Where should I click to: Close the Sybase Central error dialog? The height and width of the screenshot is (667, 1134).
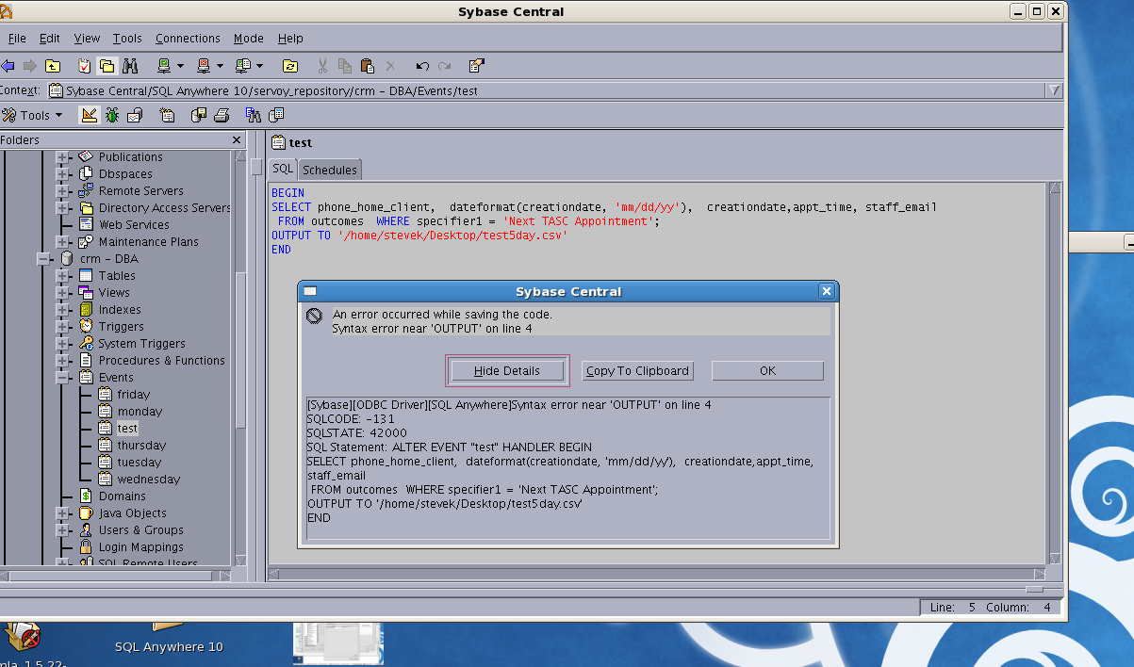826,292
